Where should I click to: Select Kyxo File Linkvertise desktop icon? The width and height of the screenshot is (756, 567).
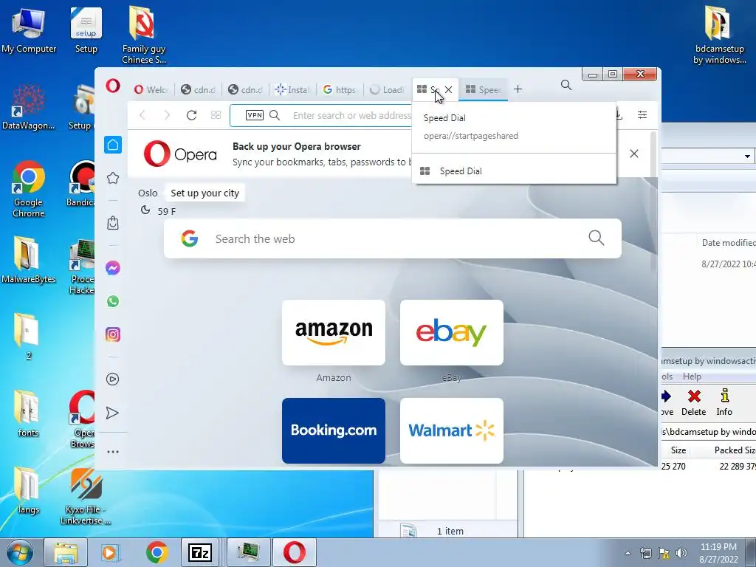coord(86,496)
